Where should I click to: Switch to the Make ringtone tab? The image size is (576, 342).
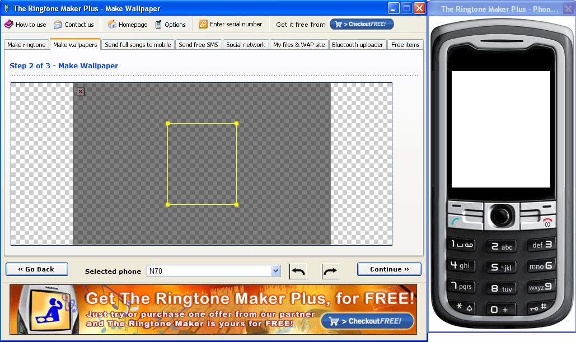pos(26,45)
